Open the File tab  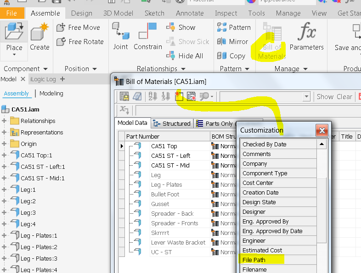click(x=12, y=13)
